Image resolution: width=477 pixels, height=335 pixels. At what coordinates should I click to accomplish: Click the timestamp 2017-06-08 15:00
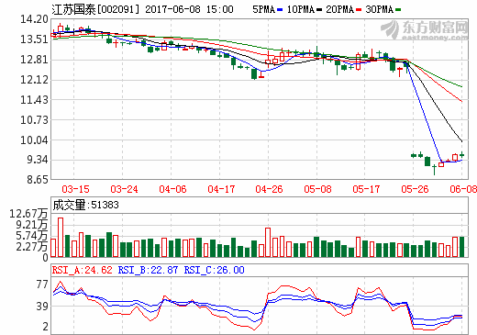[189, 9]
